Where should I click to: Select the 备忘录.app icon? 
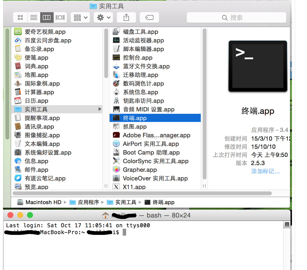pyautogui.click(x=18, y=49)
